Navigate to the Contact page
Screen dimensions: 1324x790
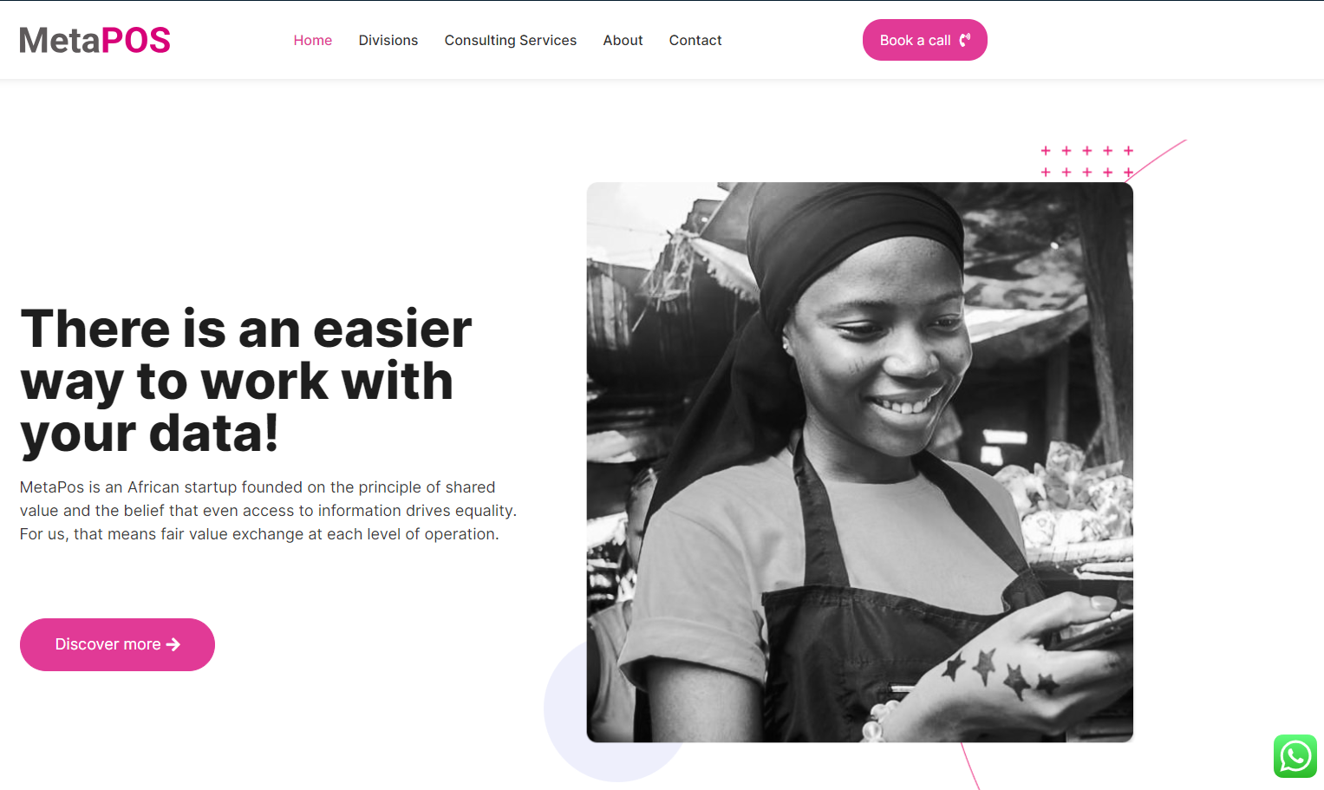point(695,40)
